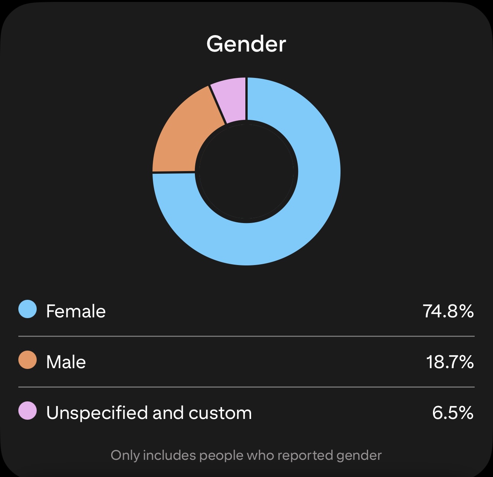Screen dimensions: 493x477
Task: Click the 18.7% Male percentage
Action: click(450, 362)
